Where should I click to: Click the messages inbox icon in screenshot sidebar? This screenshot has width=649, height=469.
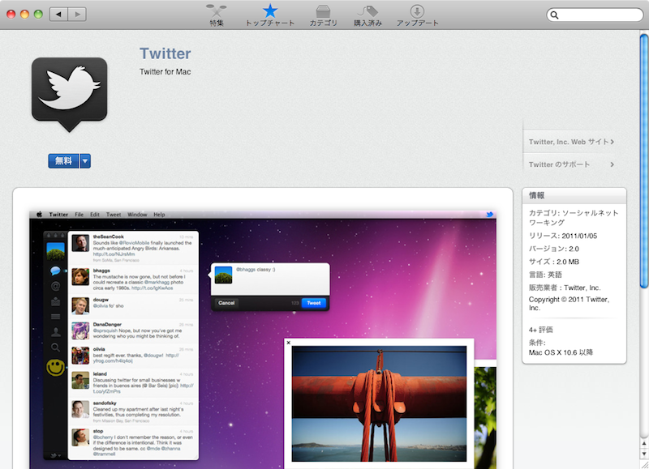click(55, 301)
